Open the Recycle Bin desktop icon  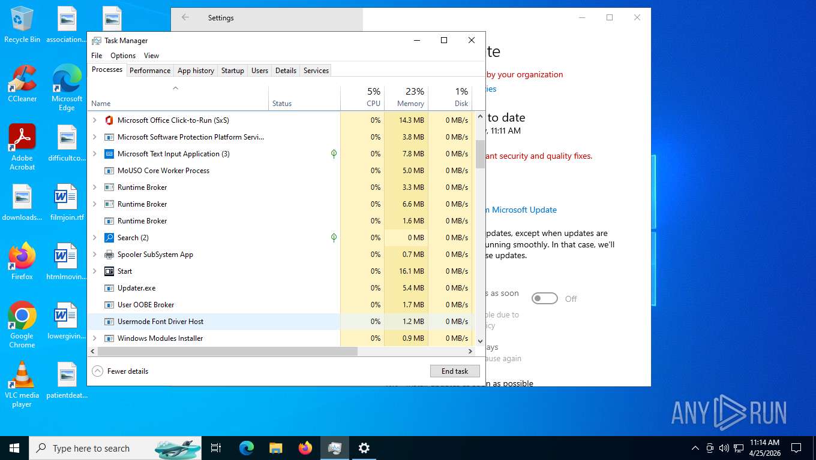22,25
